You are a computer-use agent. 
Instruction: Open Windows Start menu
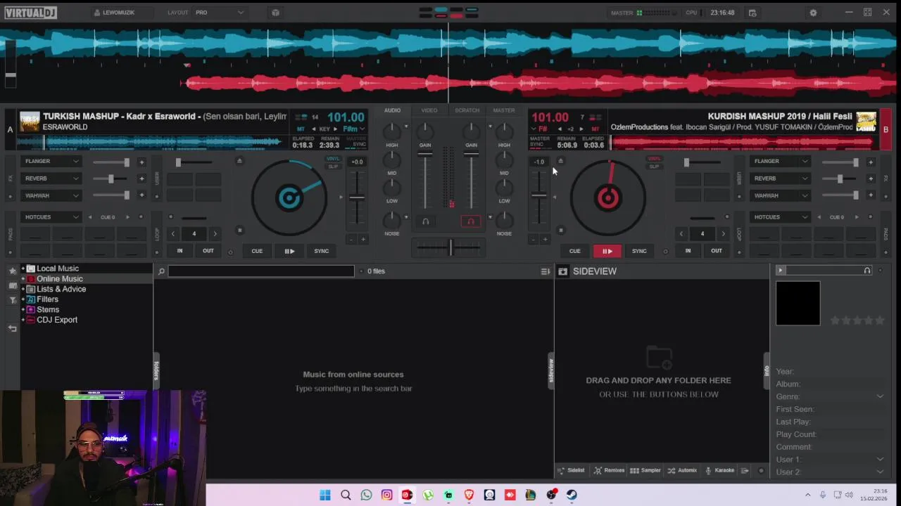point(325,495)
